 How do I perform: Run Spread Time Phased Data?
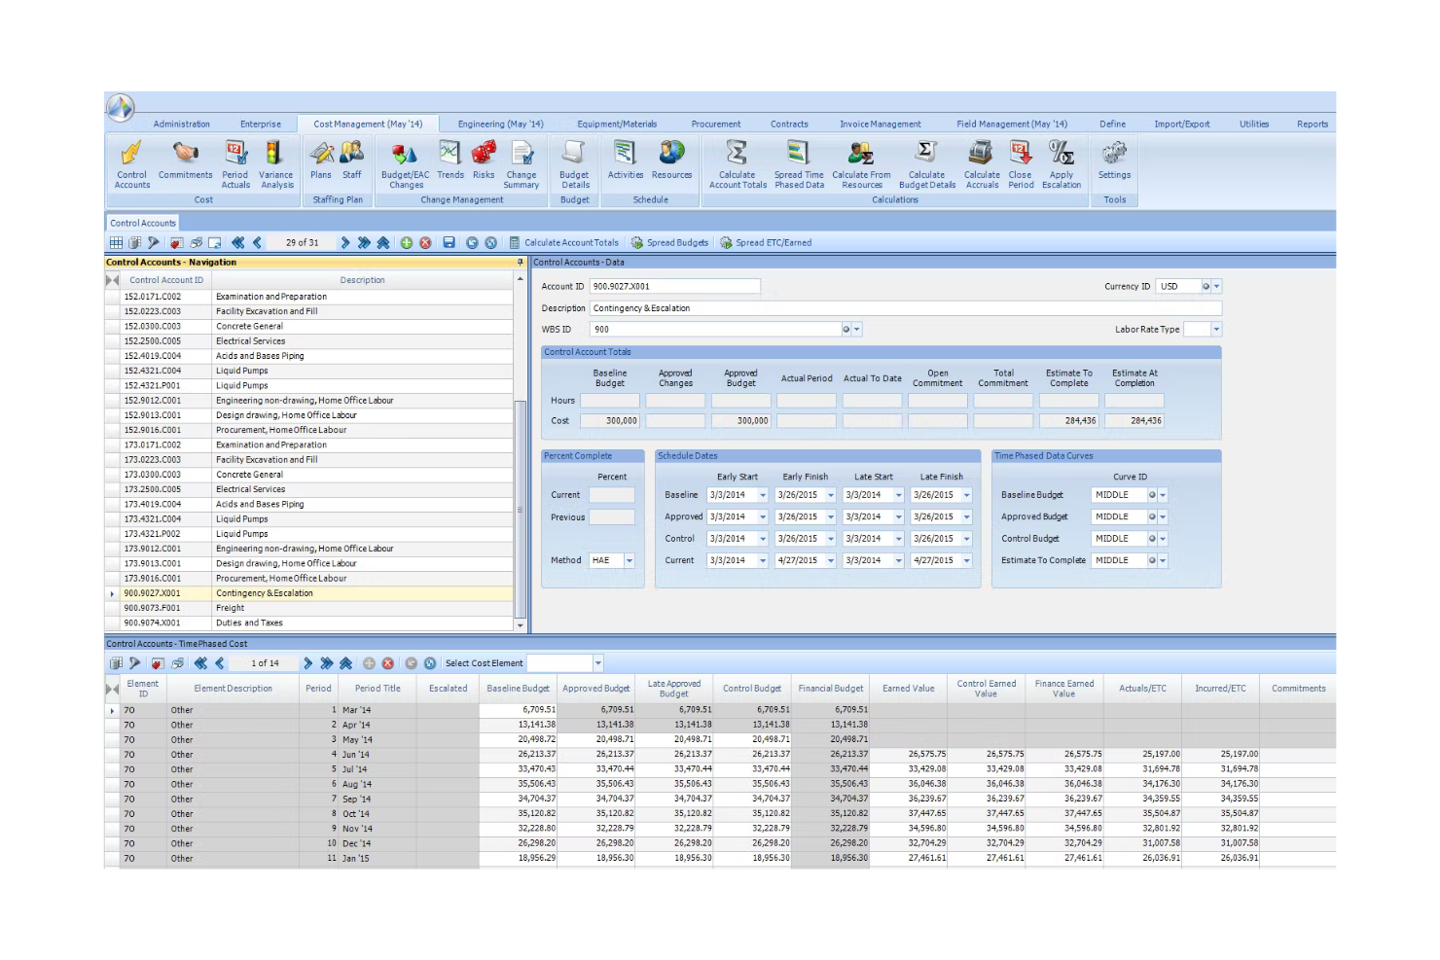[x=799, y=164]
